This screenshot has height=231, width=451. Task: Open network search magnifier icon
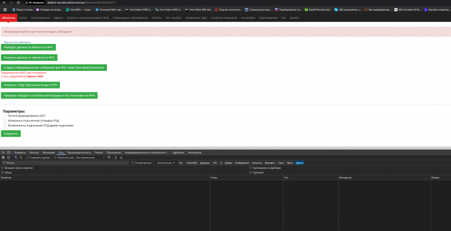pyautogui.click(x=21, y=158)
